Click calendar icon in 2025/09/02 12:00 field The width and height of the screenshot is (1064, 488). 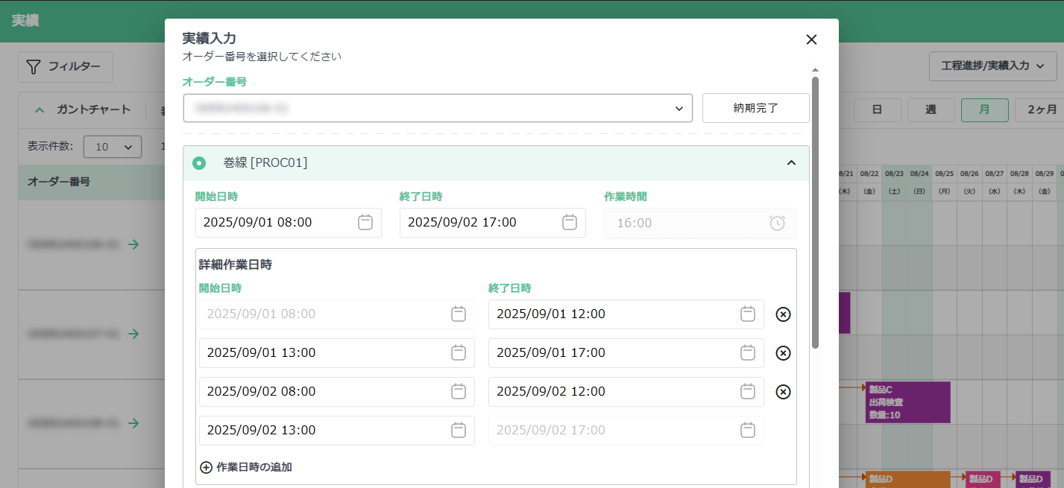[747, 391]
